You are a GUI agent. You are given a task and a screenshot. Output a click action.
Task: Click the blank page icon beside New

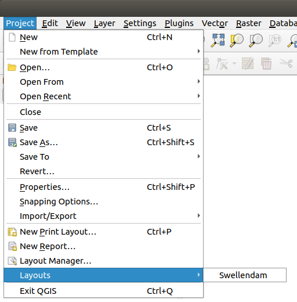tap(12, 37)
